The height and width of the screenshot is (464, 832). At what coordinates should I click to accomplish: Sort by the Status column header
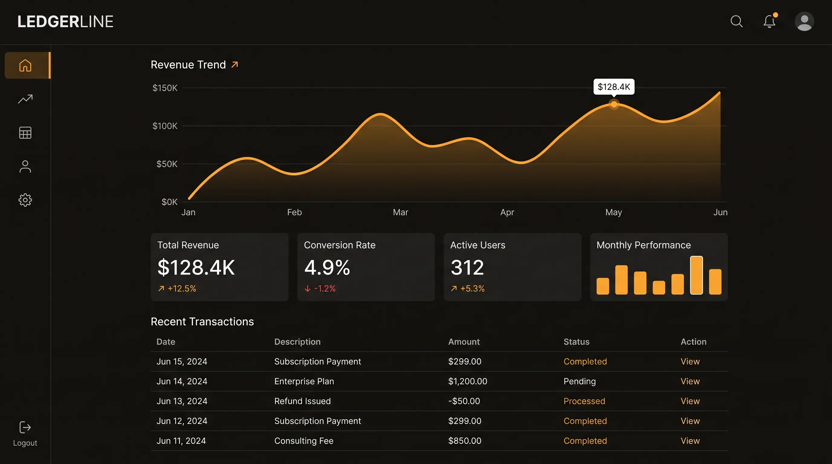(x=576, y=342)
